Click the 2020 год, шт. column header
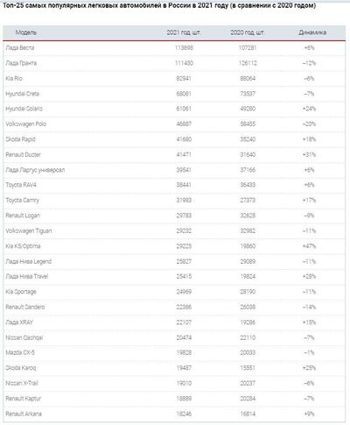This screenshot has width=350, height=425. (248, 32)
